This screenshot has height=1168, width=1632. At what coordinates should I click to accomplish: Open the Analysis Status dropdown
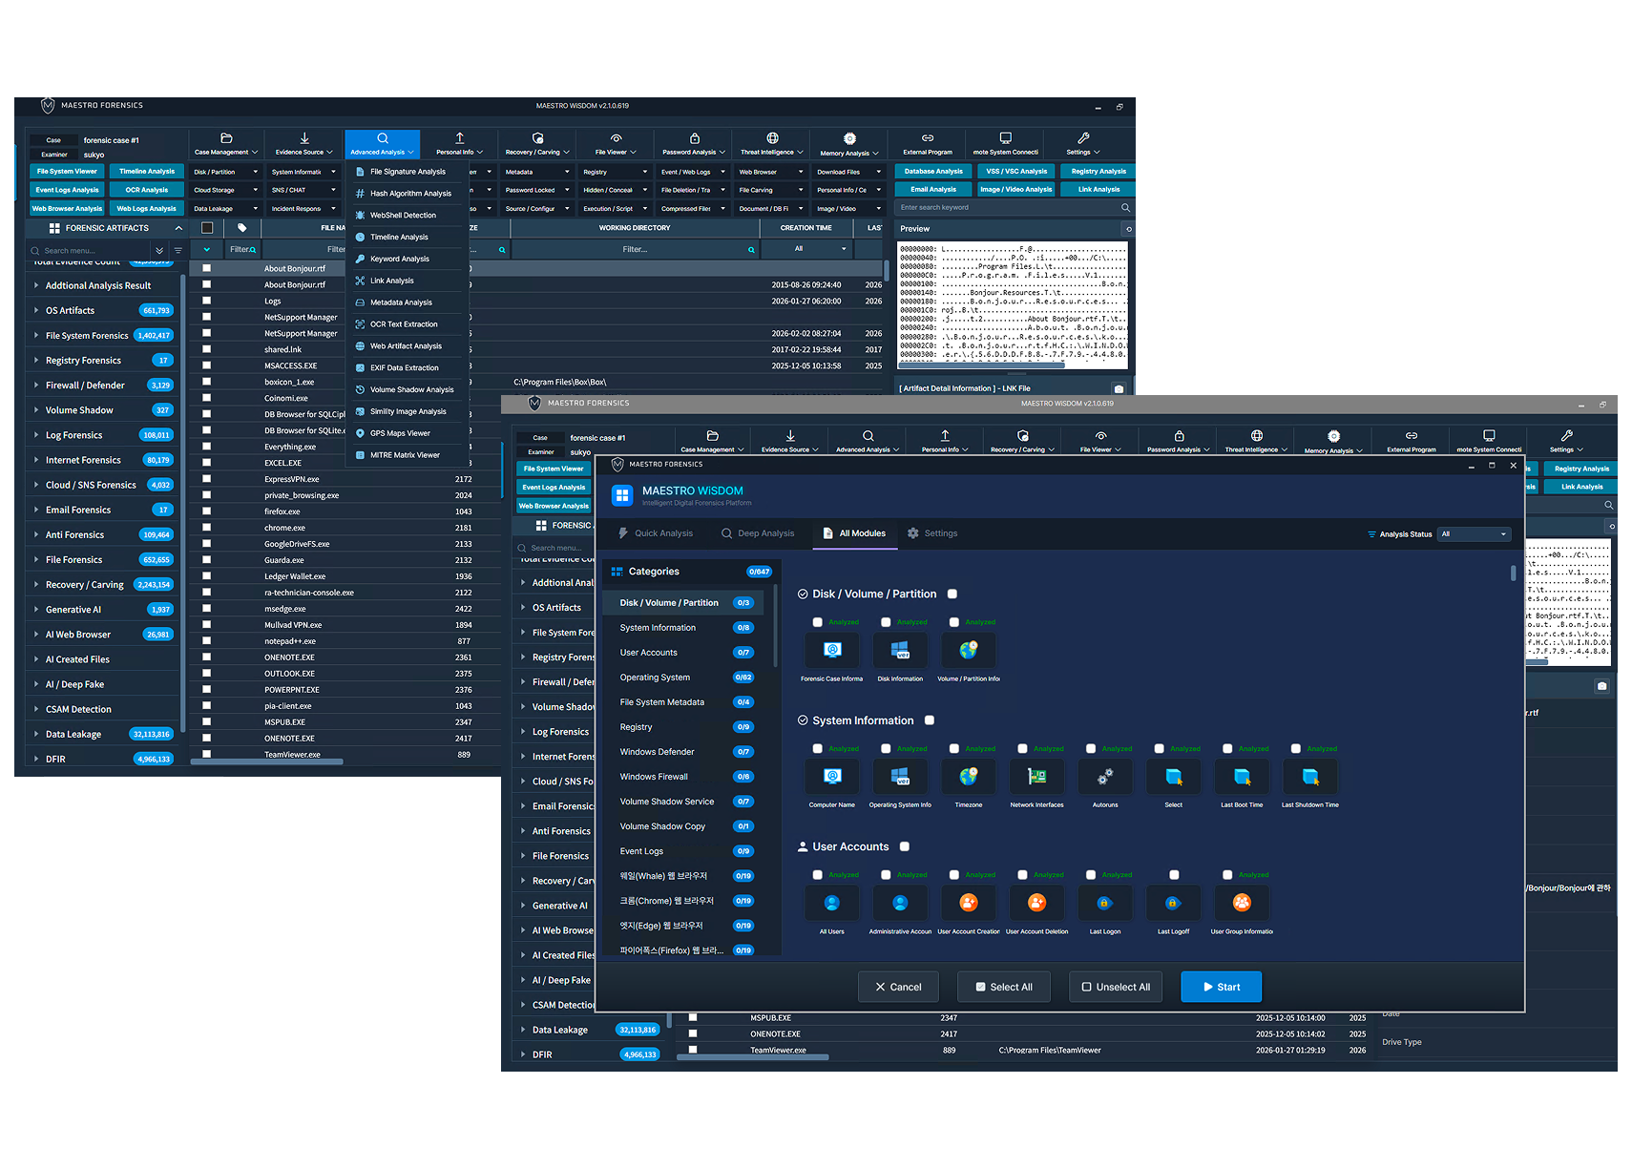coord(1475,534)
